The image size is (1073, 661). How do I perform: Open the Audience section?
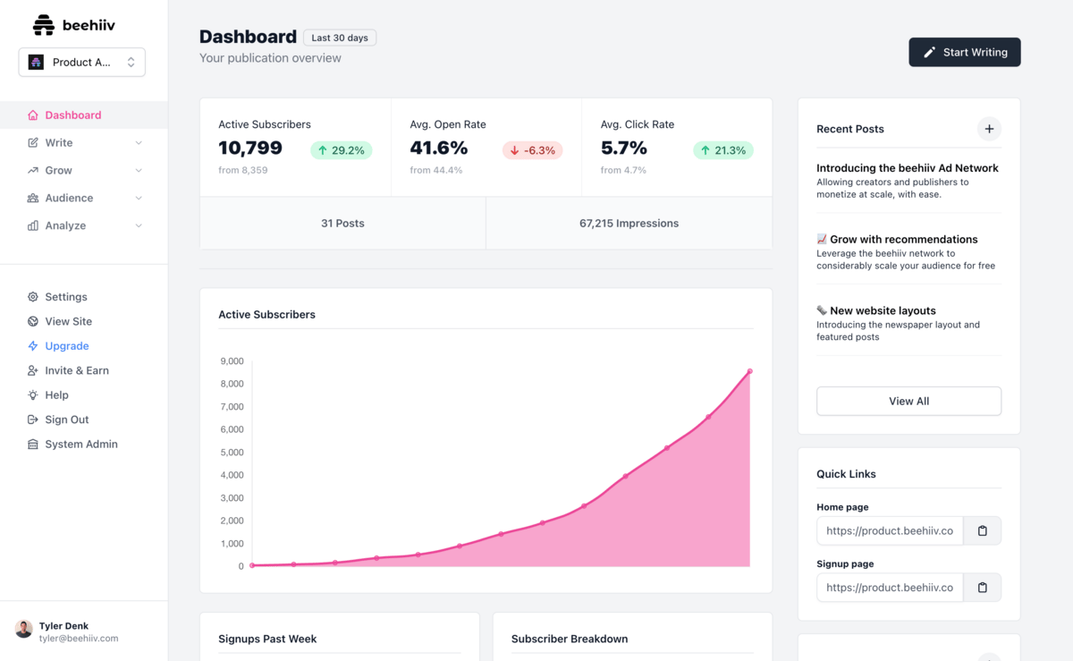pyautogui.click(x=84, y=199)
